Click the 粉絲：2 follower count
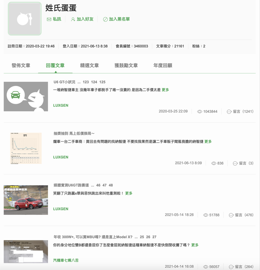This screenshot has height=270, width=260. (x=199, y=46)
